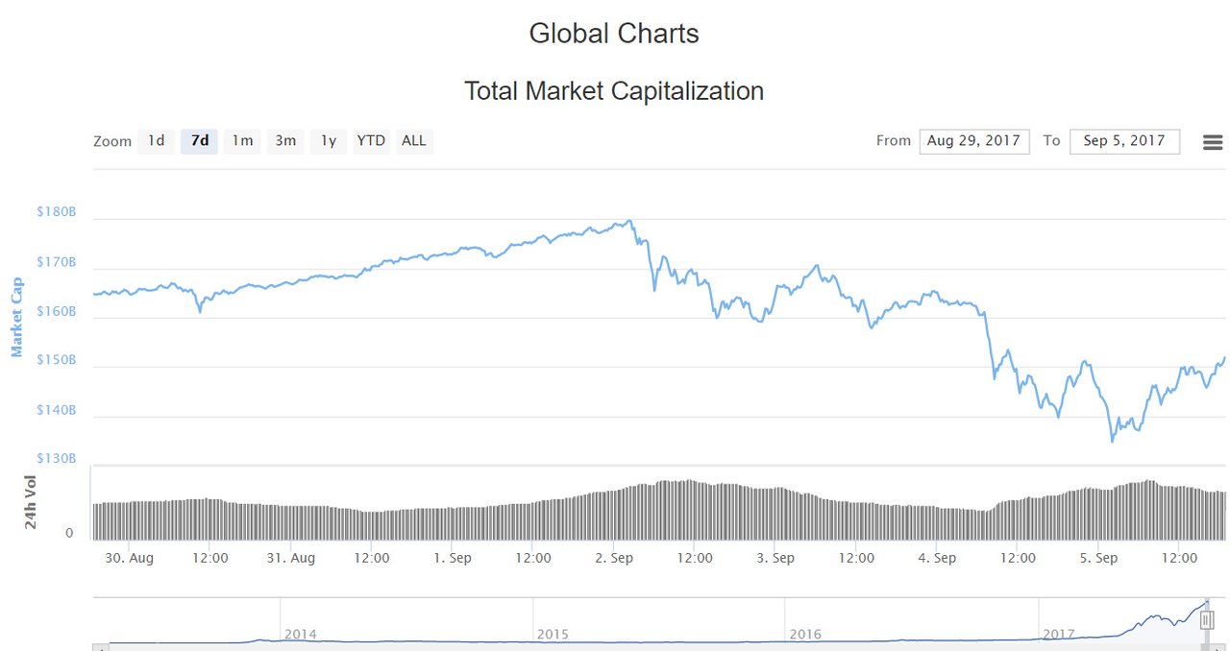
Task: Click the Total Market Capitalization chart title
Action: pos(614,91)
